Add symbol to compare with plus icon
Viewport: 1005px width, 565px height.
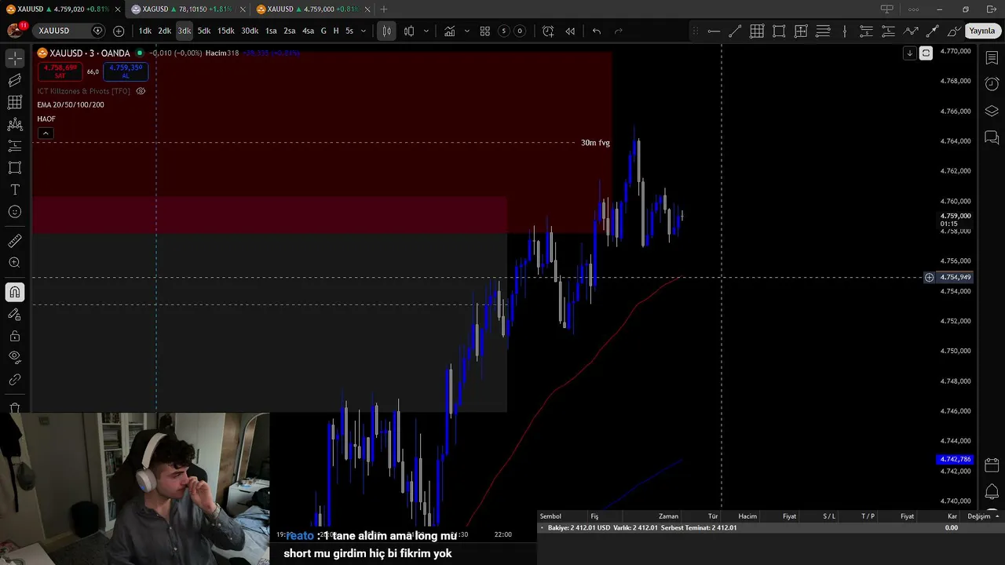[119, 31]
